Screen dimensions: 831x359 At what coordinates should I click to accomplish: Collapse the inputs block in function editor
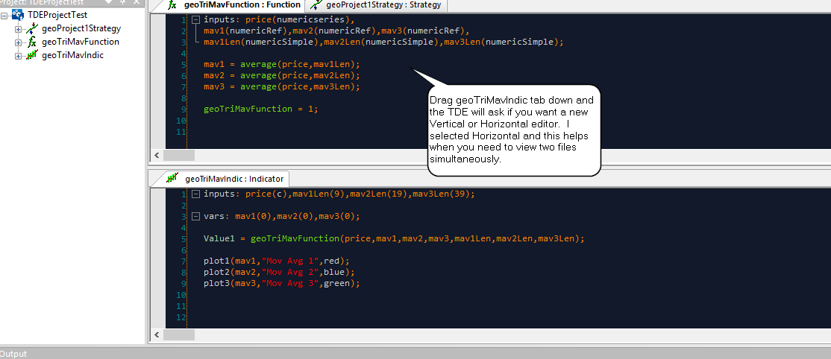point(195,19)
